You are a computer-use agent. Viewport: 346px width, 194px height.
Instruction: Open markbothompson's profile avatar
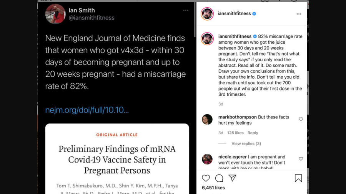point(207,120)
